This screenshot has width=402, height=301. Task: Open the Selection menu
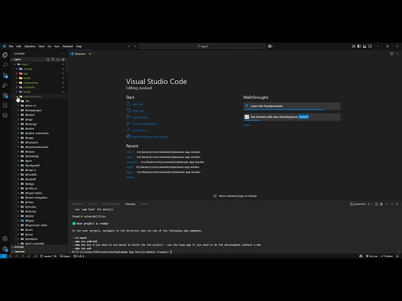click(x=30, y=46)
